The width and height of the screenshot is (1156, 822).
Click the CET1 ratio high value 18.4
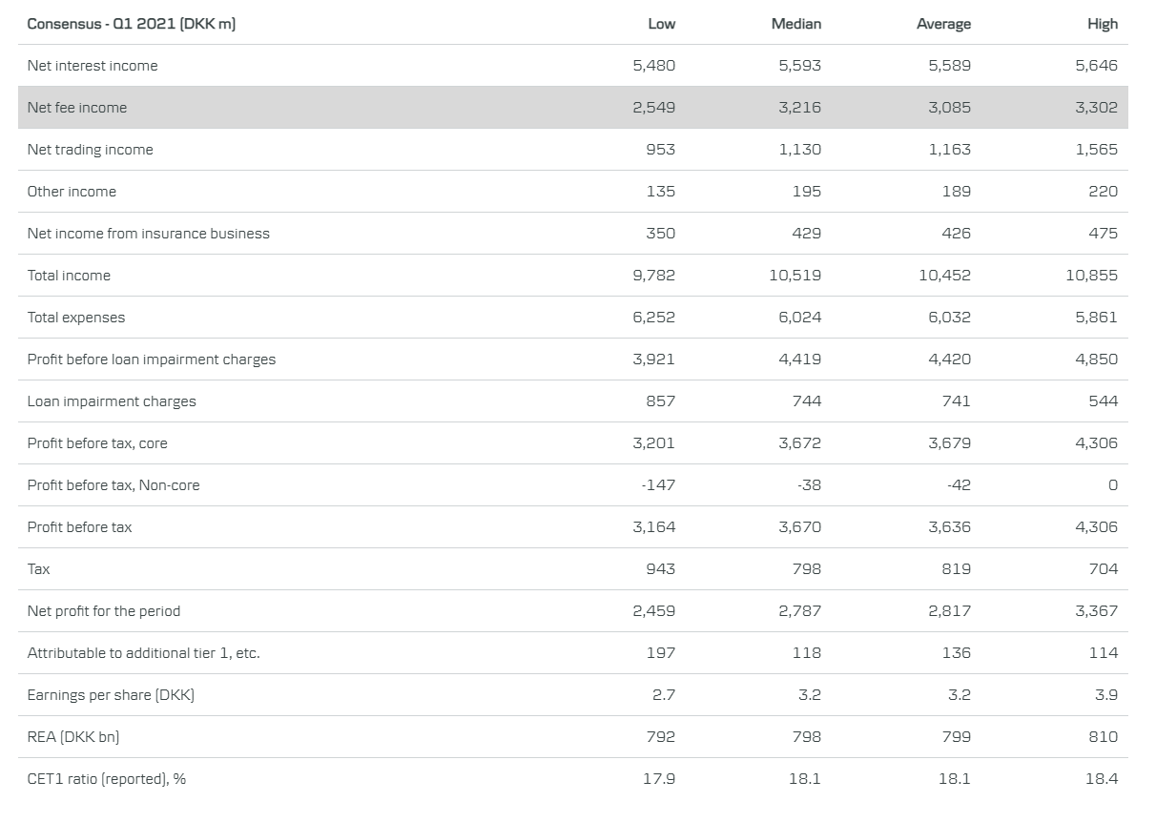click(x=1101, y=779)
